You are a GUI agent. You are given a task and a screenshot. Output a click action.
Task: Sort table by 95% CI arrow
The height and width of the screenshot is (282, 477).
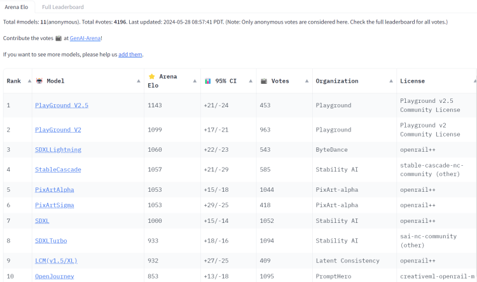coord(251,81)
